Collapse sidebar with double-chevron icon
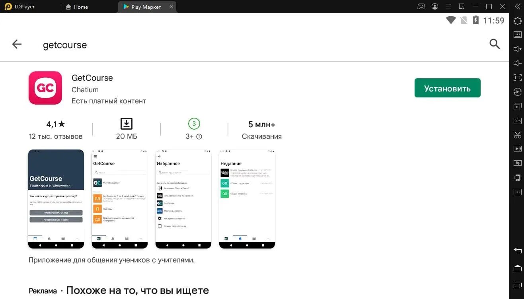 (517, 6)
